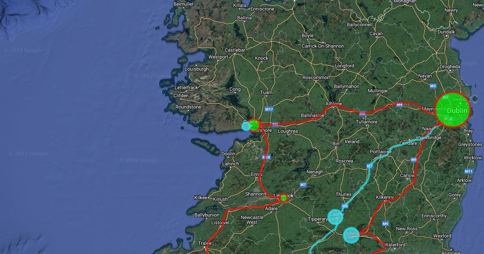Click the Waterford city label

click(394, 245)
